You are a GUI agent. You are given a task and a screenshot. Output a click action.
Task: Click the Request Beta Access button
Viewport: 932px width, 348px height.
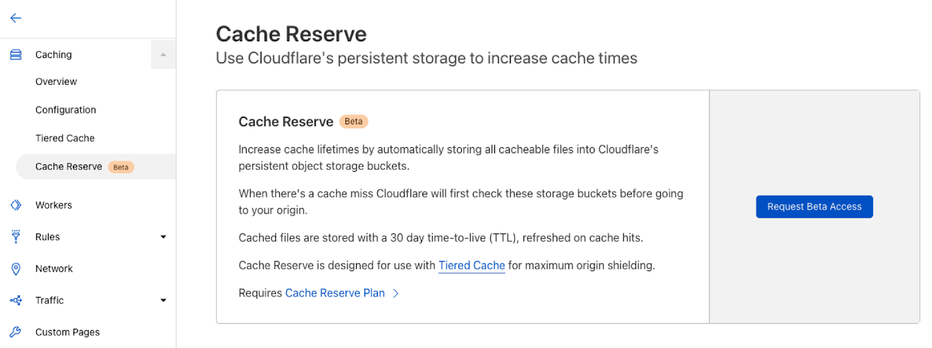point(814,207)
